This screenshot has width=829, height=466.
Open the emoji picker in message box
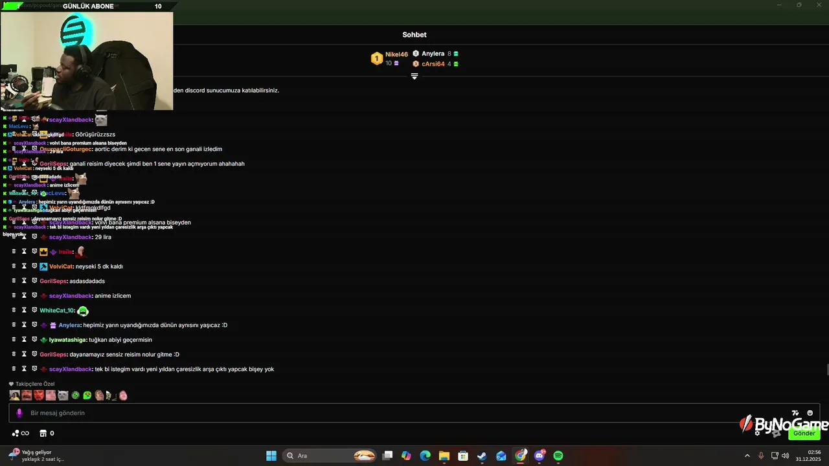[810, 413]
